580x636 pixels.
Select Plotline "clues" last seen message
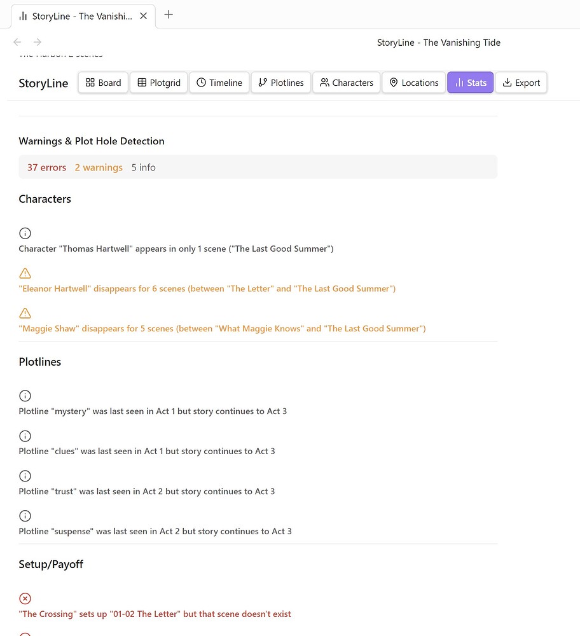click(147, 451)
